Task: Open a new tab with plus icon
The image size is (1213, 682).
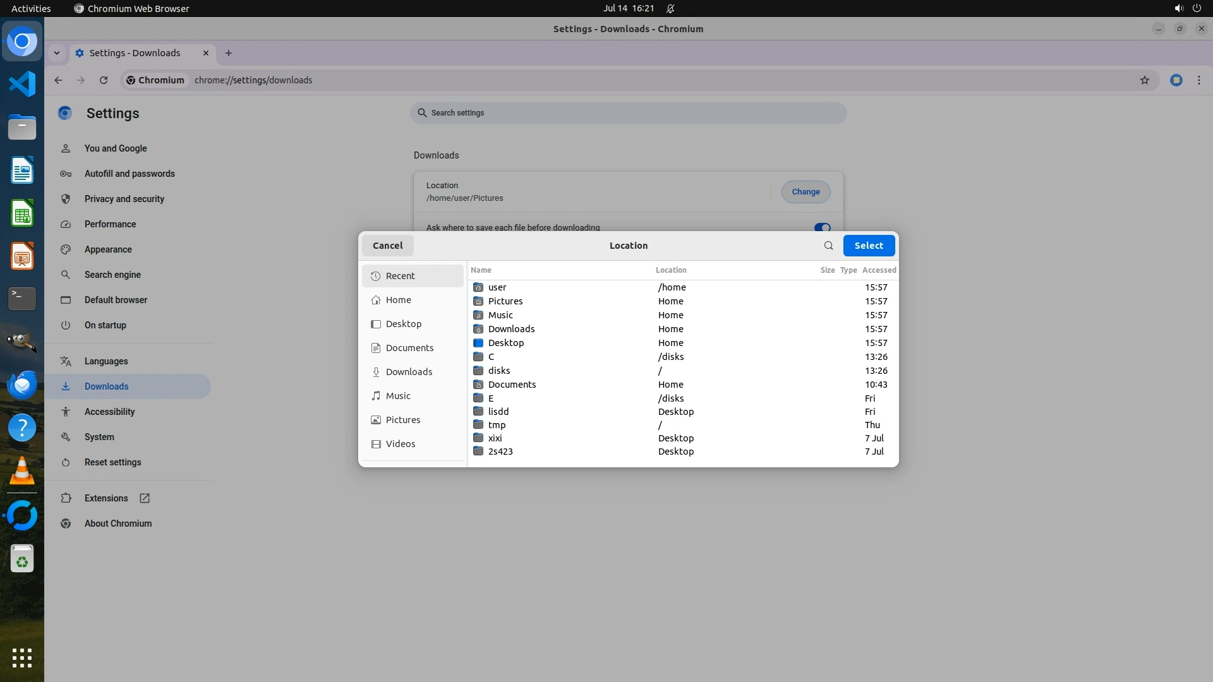Action: click(x=229, y=53)
